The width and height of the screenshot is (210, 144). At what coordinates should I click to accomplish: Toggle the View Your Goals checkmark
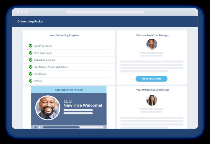point(30,53)
